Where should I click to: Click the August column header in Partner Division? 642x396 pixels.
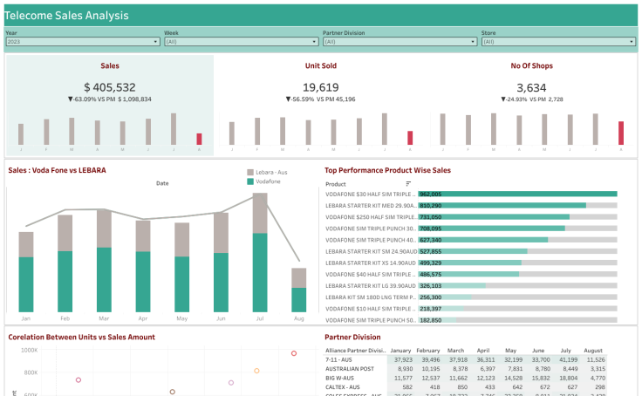(591, 350)
